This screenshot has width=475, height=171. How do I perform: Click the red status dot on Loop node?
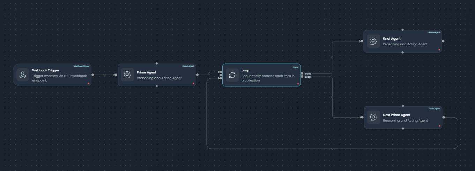point(298,84)
